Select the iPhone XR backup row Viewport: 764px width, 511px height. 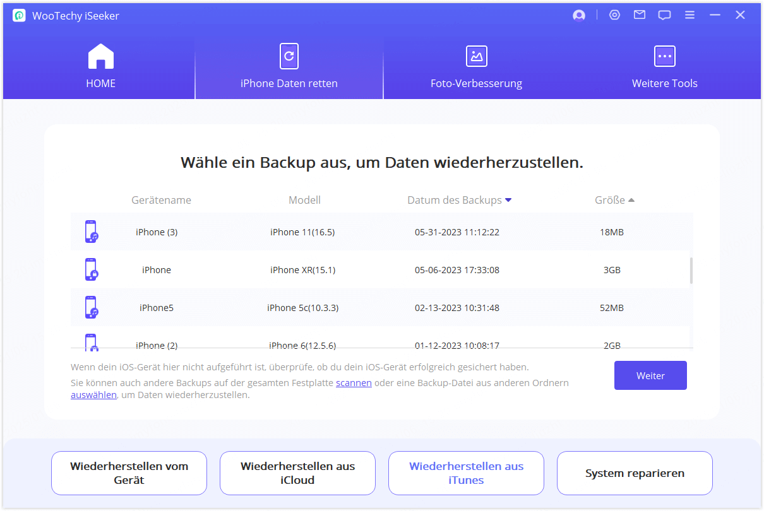(x=379, y=269)
